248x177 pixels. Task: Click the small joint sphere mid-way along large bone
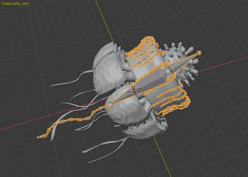point(168,71)
